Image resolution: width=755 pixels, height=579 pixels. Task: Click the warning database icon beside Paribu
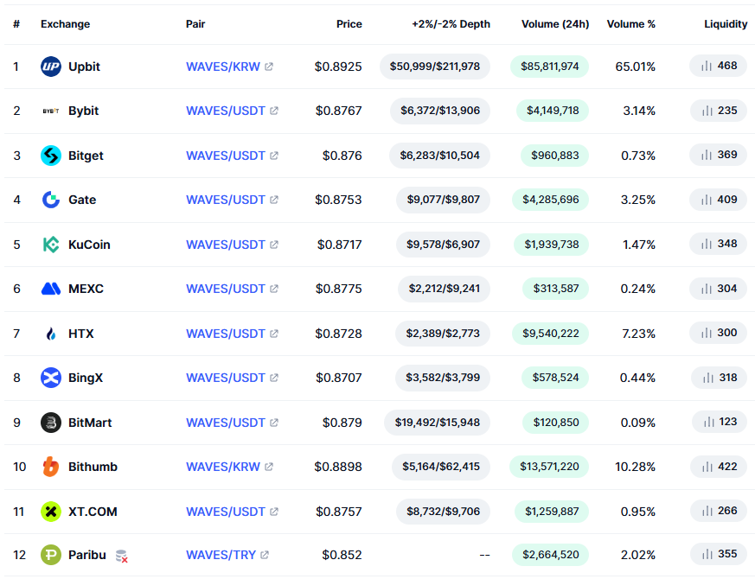pos(121,556)
